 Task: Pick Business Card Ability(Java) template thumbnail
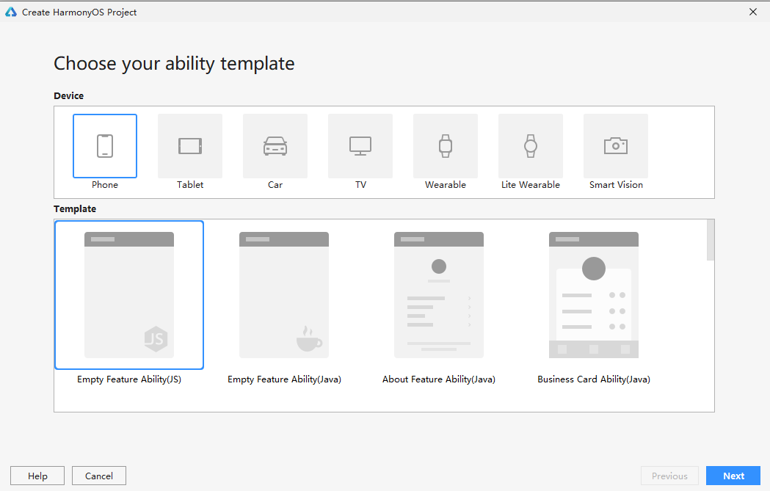coord(594,295)
